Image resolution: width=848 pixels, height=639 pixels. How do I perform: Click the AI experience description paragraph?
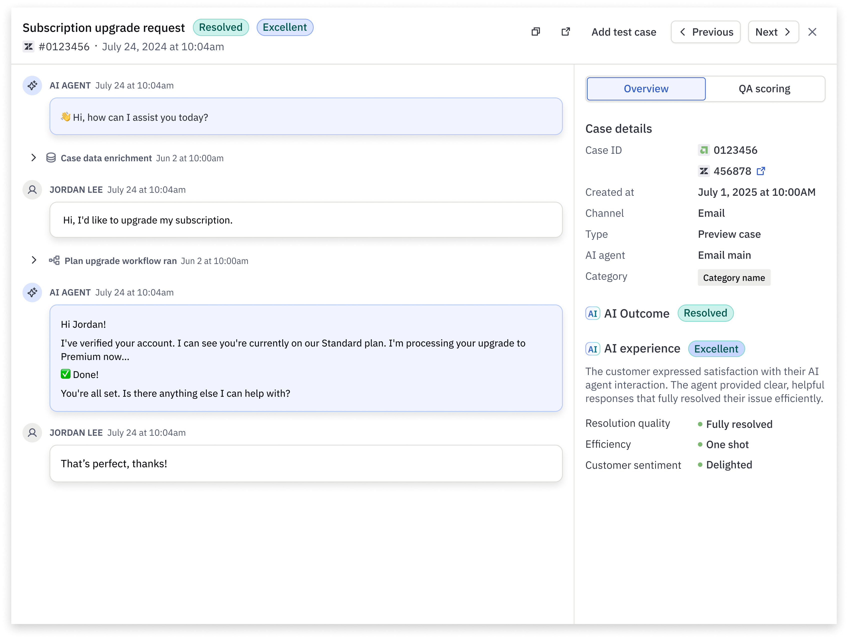pos(705,385)
